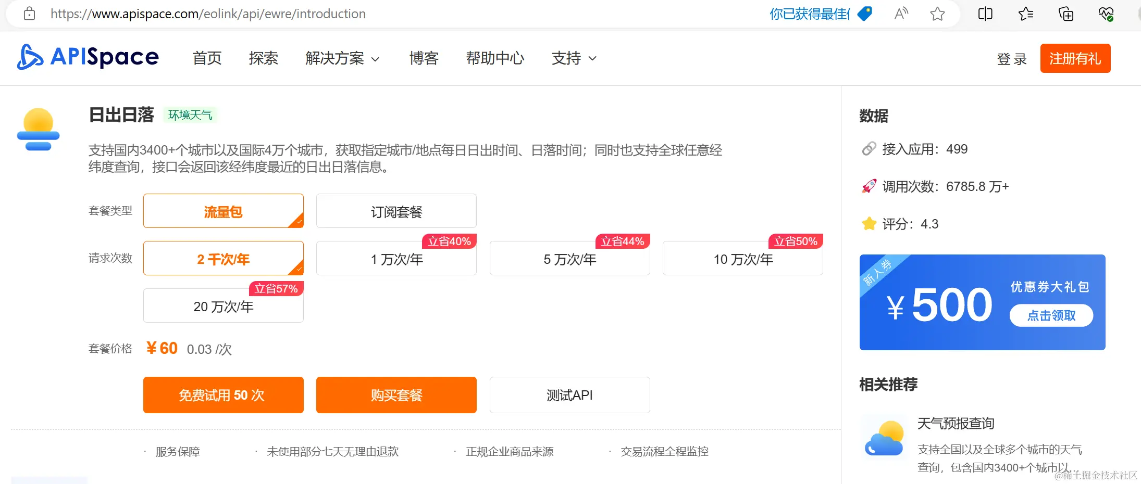
Task: Add page to favorites star icon
Action: point(937,14)
